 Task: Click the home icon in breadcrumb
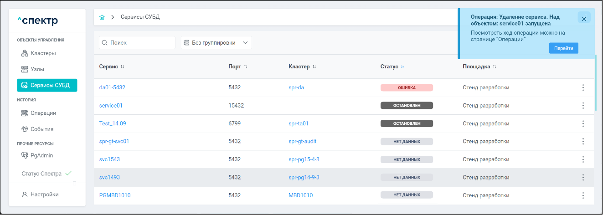tap(102, 17)
